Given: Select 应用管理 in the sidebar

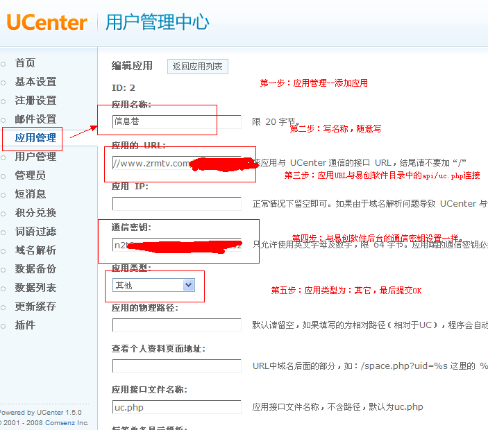Looking at the screenshot, I should point(35,138).
